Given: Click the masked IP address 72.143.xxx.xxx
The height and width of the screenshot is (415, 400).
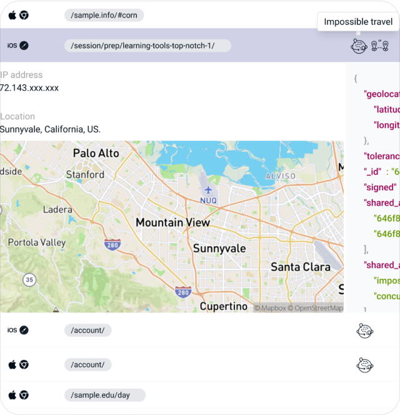Looking at the screenshot, I should (29, 88).
